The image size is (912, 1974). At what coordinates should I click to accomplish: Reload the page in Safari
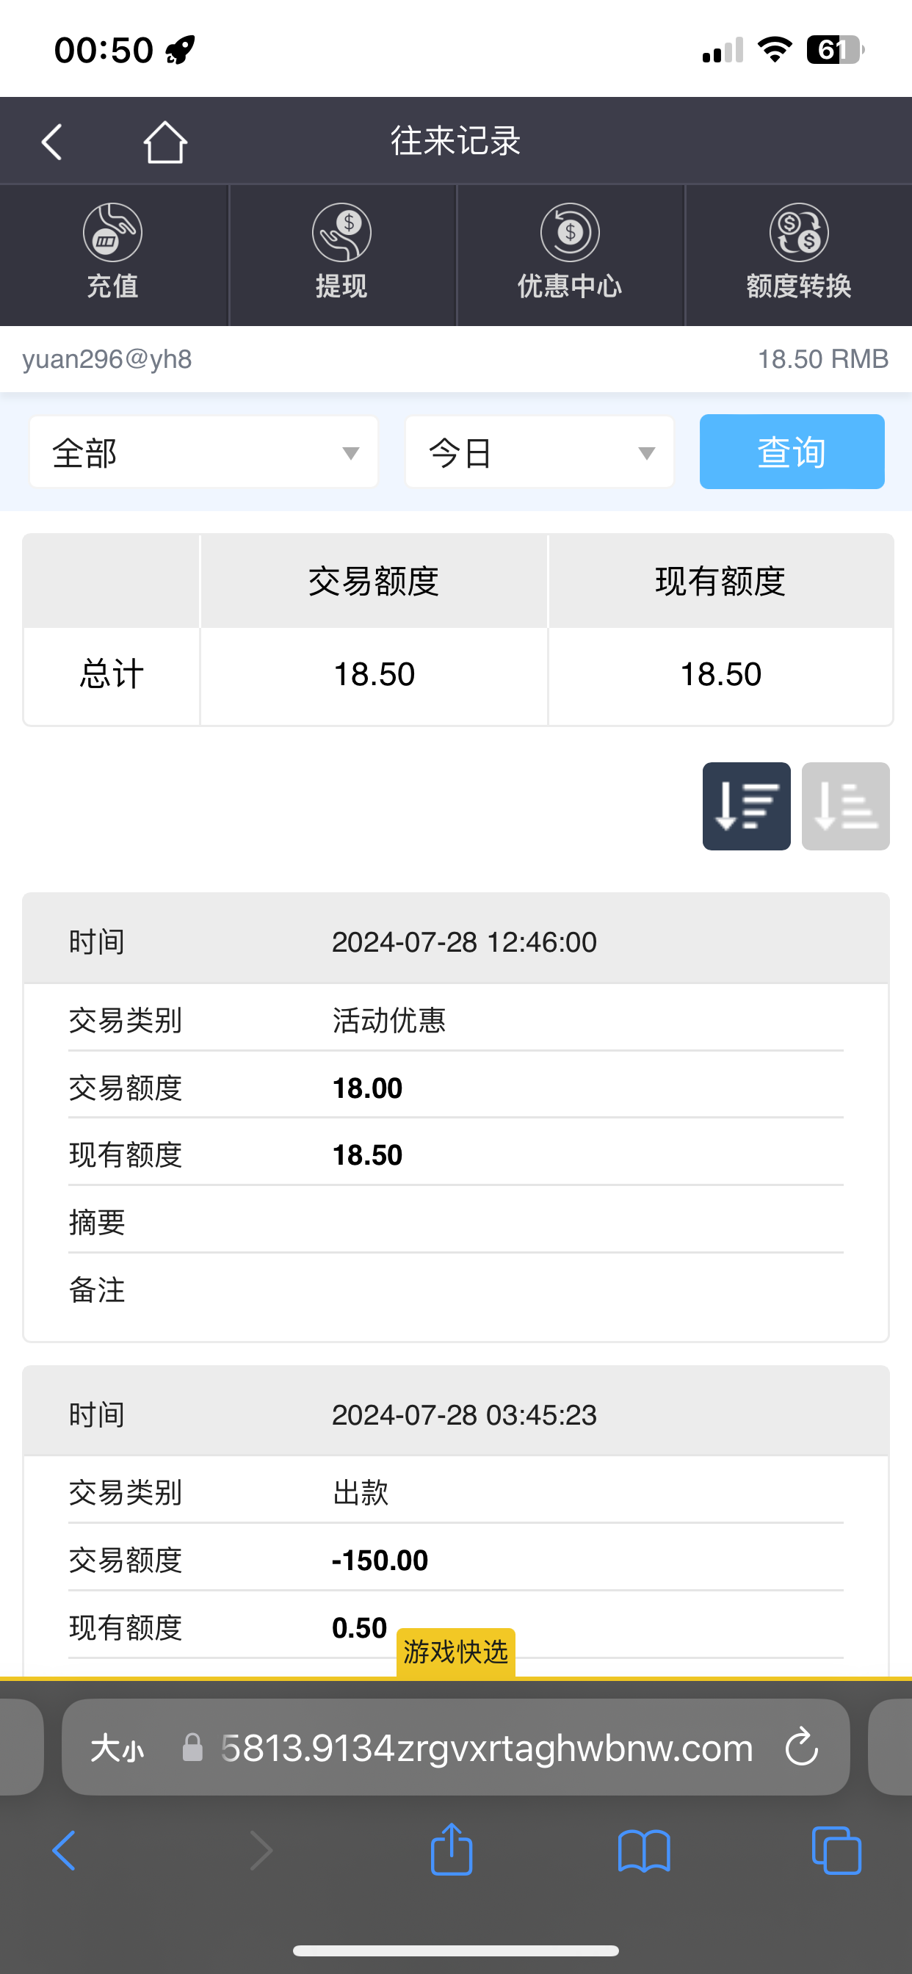tap(802, 1747)
